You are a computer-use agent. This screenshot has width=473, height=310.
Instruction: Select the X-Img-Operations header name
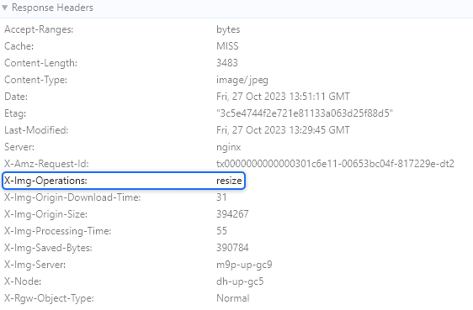point(45,181)
